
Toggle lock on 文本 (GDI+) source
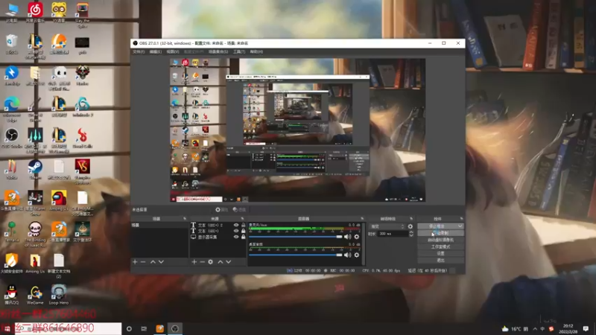click(x=244, y=231)
